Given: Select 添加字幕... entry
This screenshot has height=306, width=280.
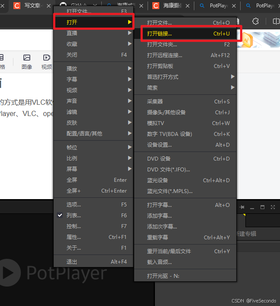Looking at the screenshot, I should [x=185, y=216].
